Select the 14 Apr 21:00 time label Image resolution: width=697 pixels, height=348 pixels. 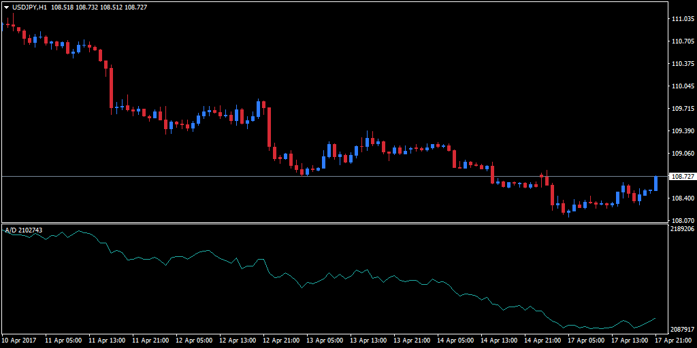tap(542, 341)
